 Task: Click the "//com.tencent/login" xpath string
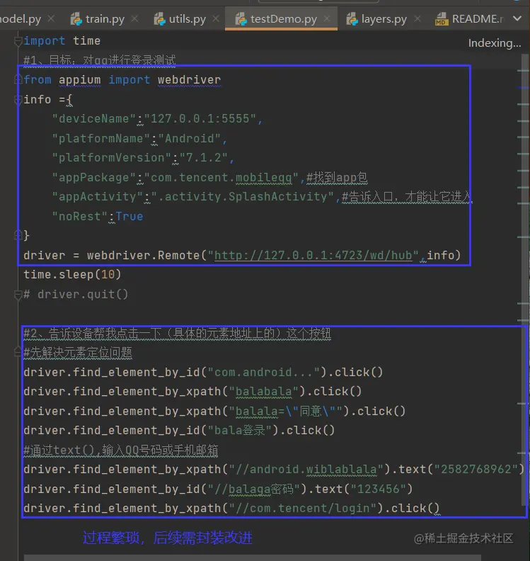pyautogui.click(x=303, y=509)
